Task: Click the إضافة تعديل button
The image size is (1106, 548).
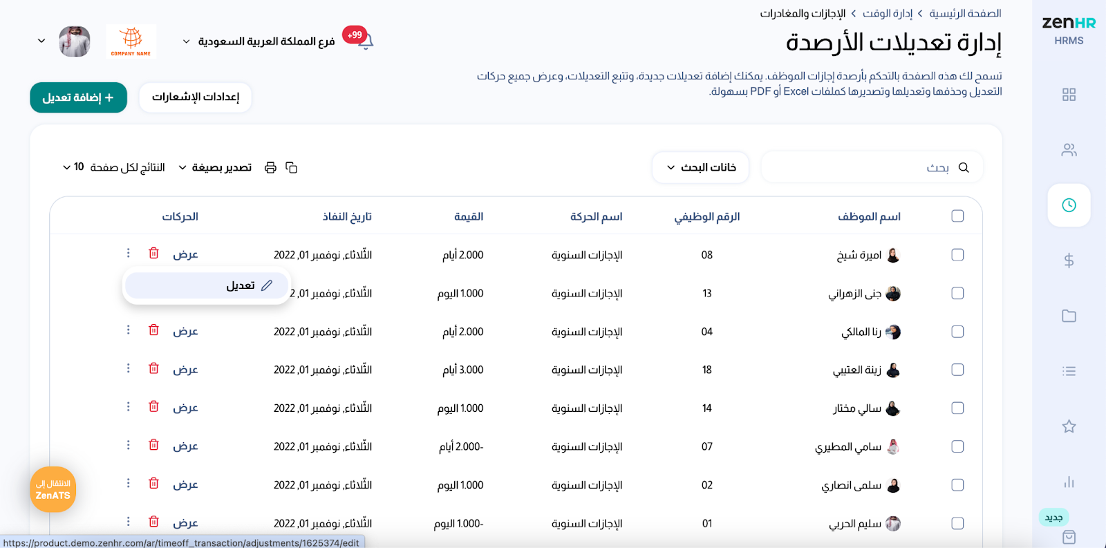Action: 78,97
